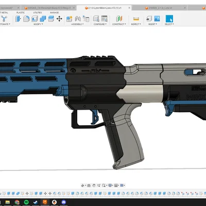The image size is (206, 206).
Task: Click the Insert Canvas image icon
Action: point(157,19)
